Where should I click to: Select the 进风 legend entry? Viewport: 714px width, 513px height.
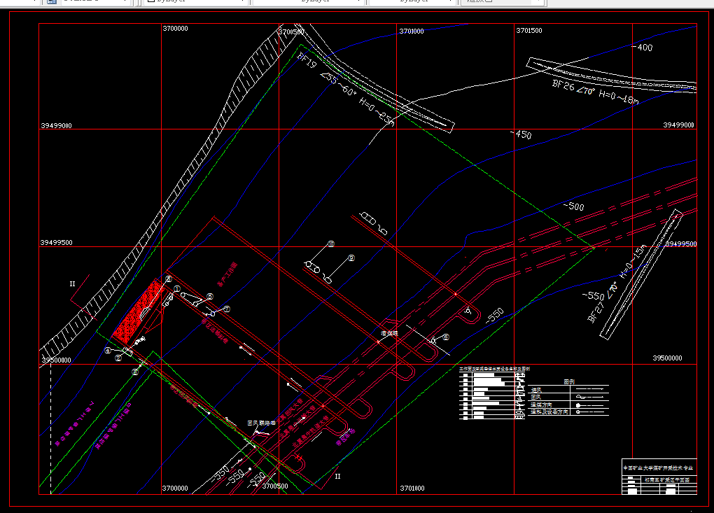point(536,390)
